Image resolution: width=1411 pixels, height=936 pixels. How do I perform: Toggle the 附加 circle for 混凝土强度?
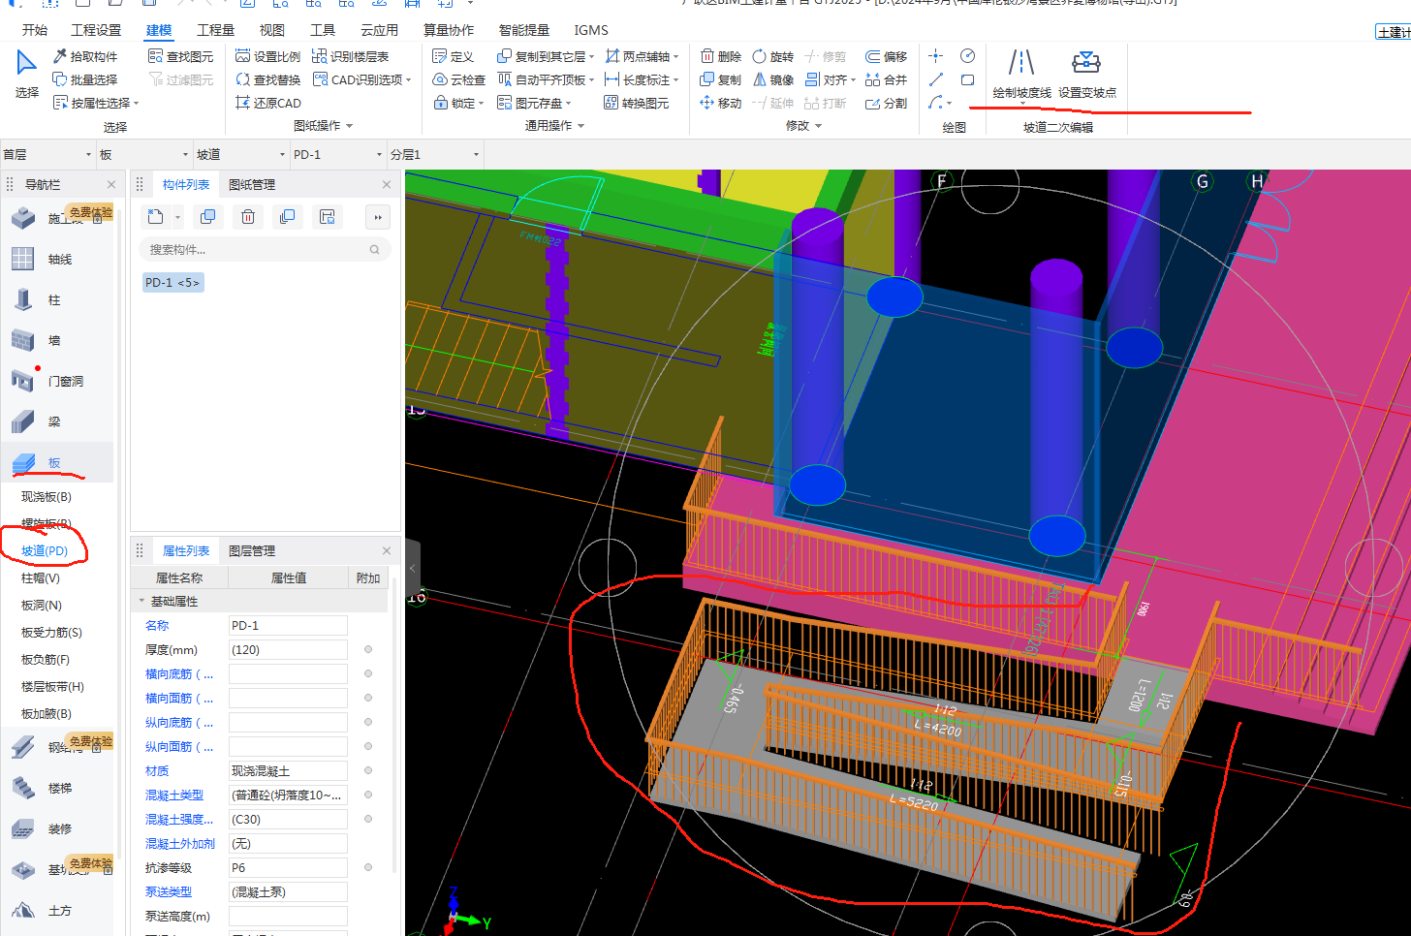pyautogui.click(x=368, y=819)
